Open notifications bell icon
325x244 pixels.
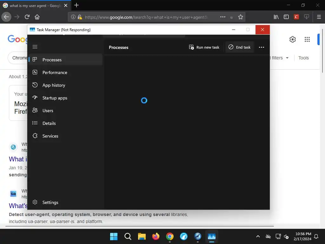point(316,236)
